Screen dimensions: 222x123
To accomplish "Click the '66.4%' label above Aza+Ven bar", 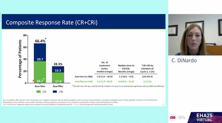I will (x=40, y=41).
